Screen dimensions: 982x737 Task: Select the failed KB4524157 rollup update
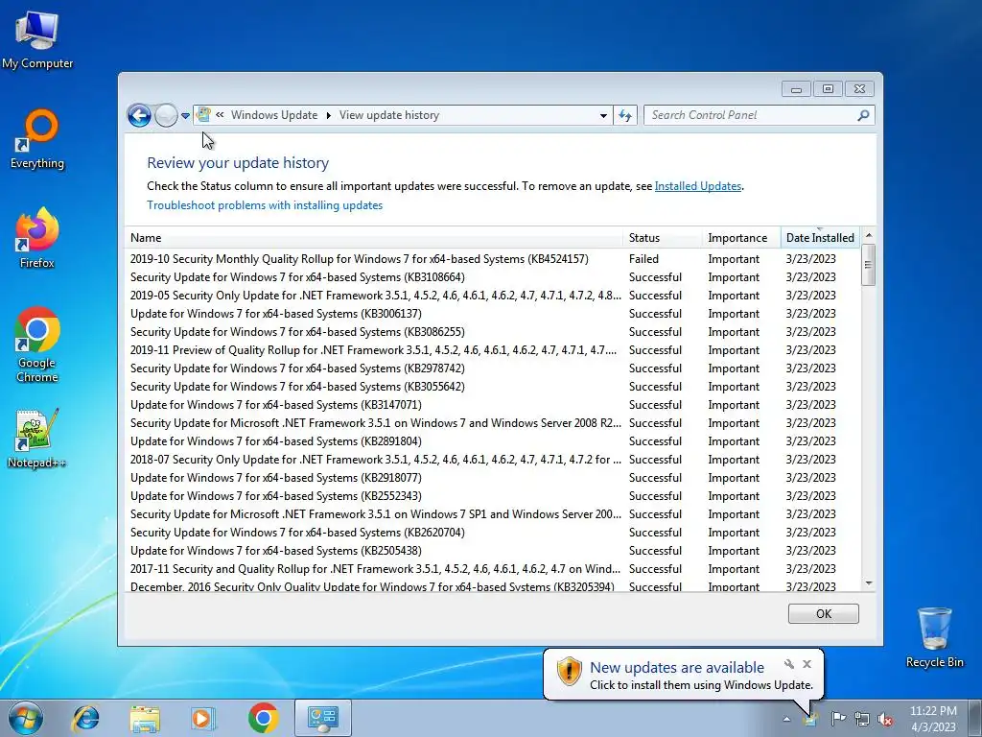493,259
